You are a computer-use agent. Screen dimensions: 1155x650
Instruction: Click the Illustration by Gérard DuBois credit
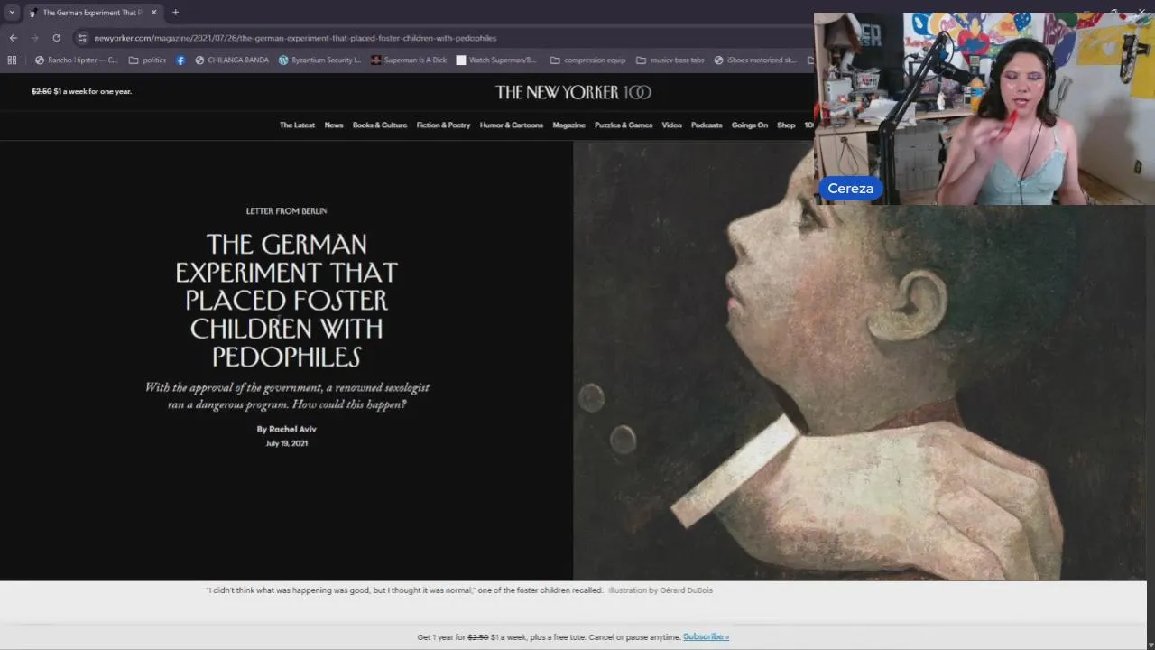[x=661, y=590]
